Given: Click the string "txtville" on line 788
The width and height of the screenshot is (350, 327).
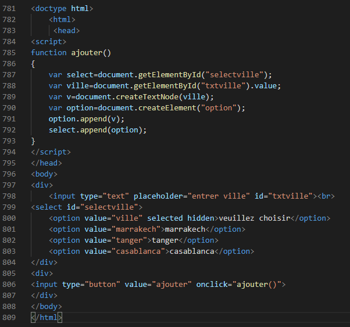Looking at the screenshot, I should [x=223, y=85].
